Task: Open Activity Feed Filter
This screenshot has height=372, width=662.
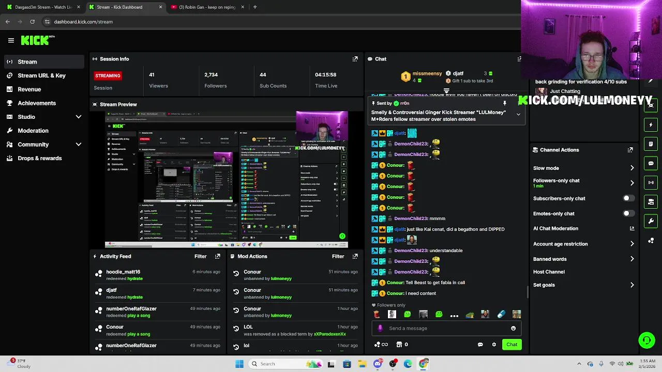Action: click(200, 256)
